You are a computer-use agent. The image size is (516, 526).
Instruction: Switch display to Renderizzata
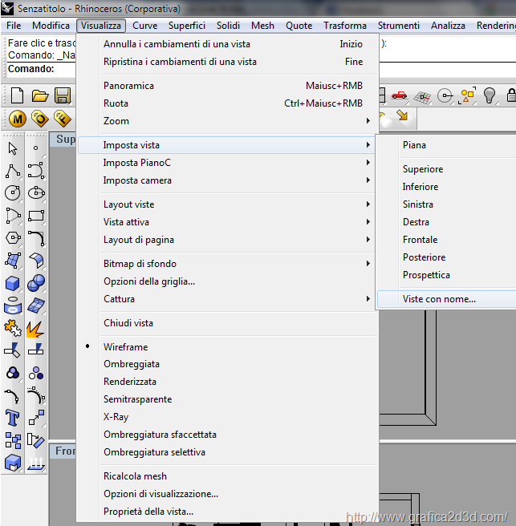[x=130, y=382]
